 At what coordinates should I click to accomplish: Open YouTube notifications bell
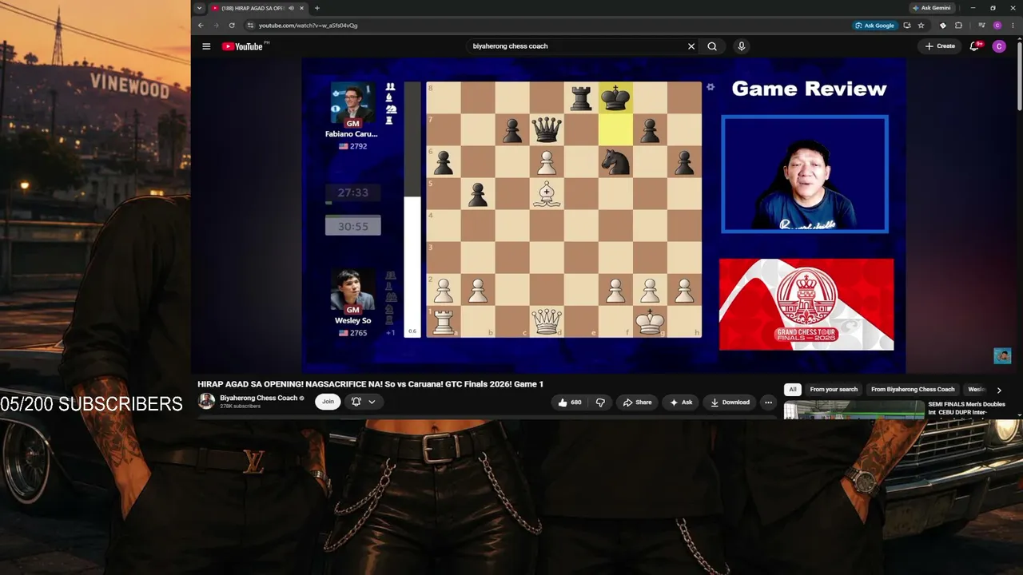[975, 46]
